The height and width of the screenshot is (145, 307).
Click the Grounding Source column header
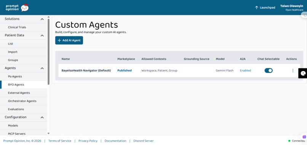point(197,59)
